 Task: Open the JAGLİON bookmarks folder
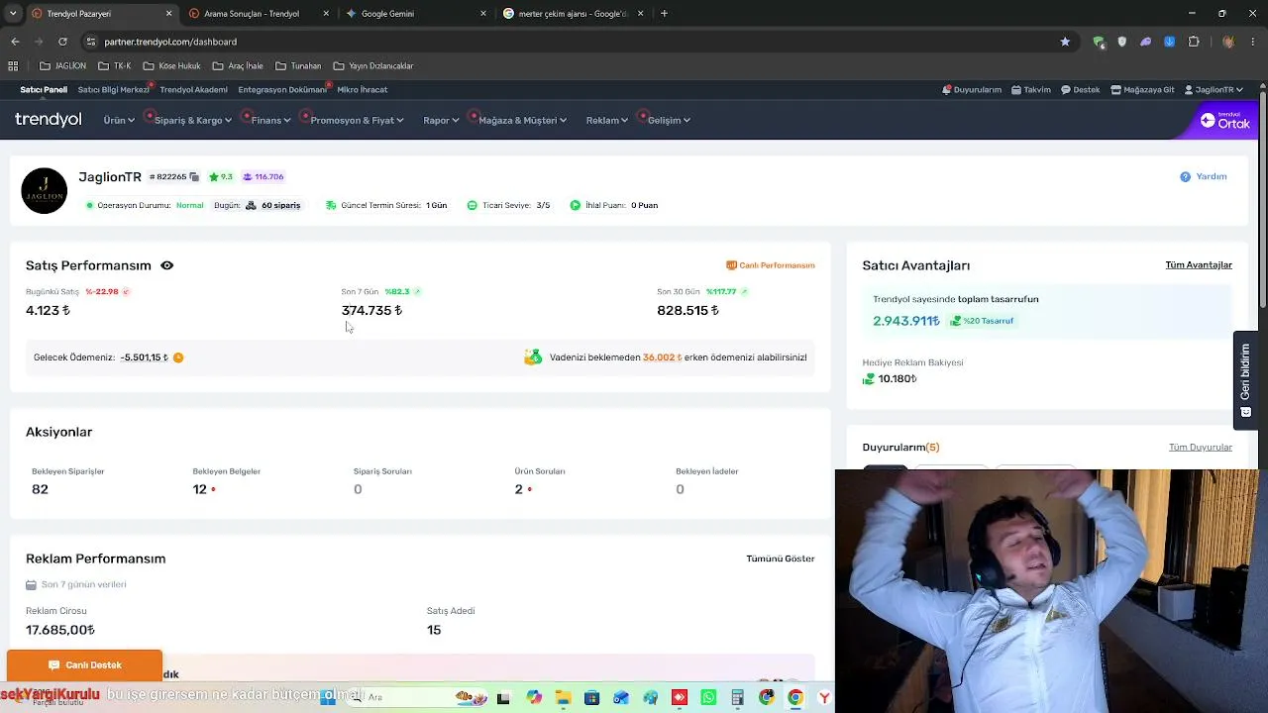click(62, 66)
